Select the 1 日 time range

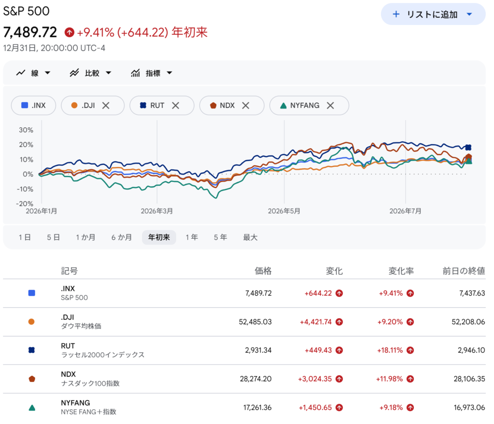(x=25, y=237)
